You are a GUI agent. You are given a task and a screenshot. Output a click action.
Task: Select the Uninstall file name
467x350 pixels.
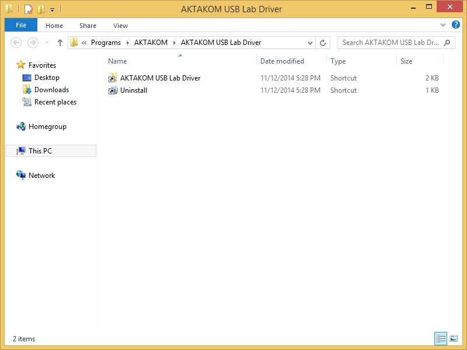coord(134,90)
